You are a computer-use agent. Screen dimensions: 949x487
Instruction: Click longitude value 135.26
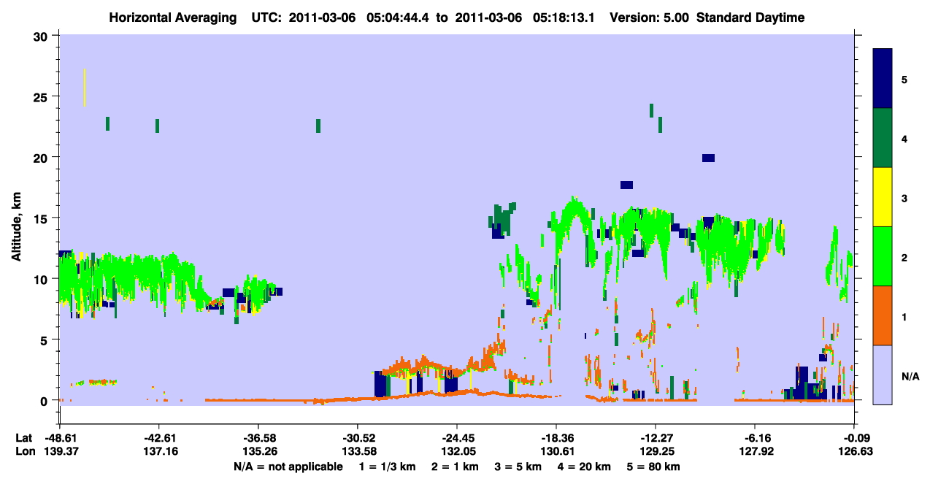pos(258,452)
